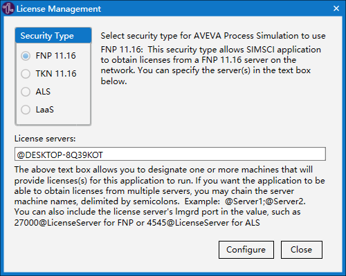Click the License Management title bar text

[x=59, y=9]
